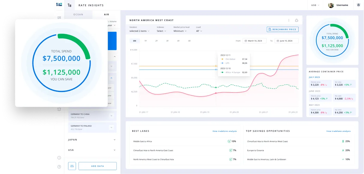Open the three-dot options on chart card

(x=289, y=20)
